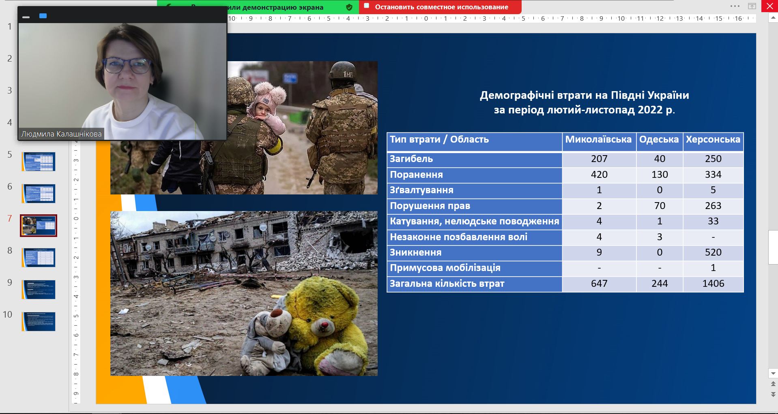Click the green security shield icon
The image size is (778, 414).
pyautogui.click(x=349, y=7)
